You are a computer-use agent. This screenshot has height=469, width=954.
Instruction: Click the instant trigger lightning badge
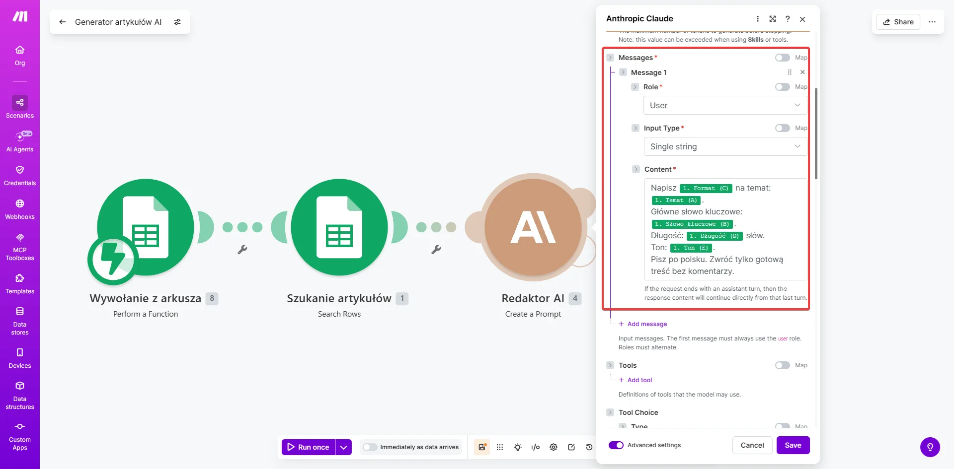click(x=113, y=260)
